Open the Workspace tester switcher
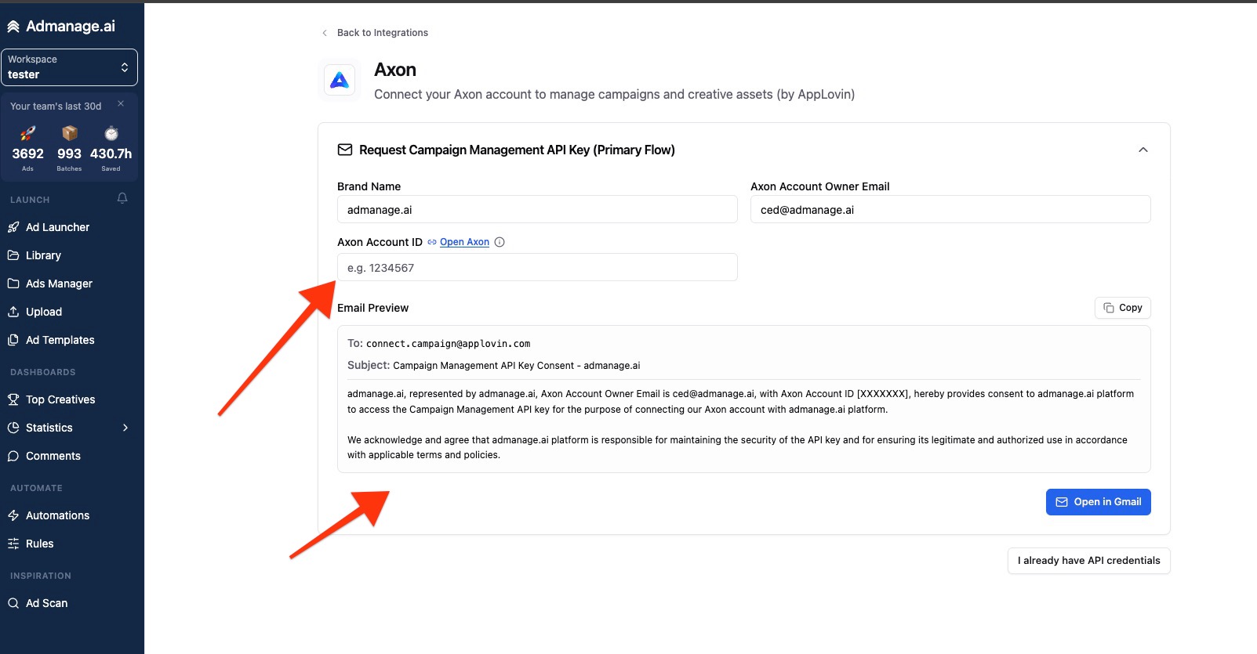 (69, 67)
